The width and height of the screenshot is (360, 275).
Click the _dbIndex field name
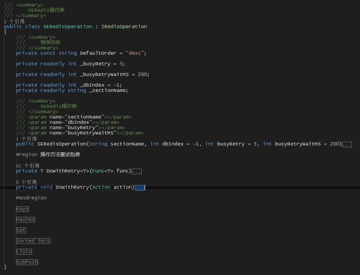tap(92, 85)
